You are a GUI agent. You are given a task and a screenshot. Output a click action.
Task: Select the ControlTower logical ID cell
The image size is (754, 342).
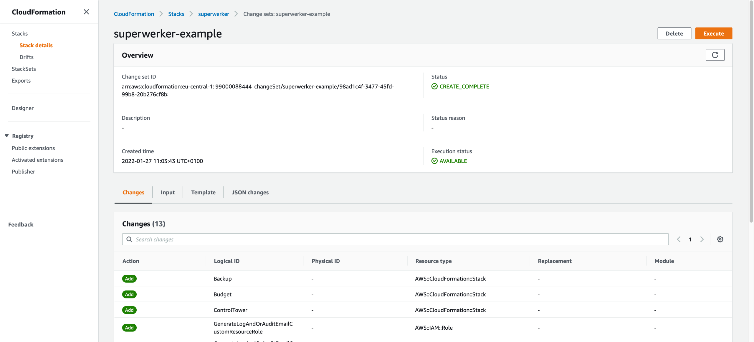tap(230, 310)
